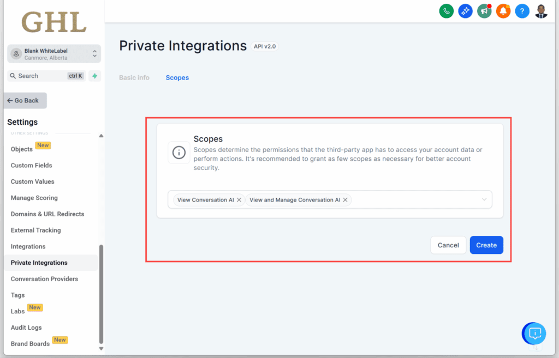
Task: Remove the View Conversation AI scope
Action: [x=239, y=199]
